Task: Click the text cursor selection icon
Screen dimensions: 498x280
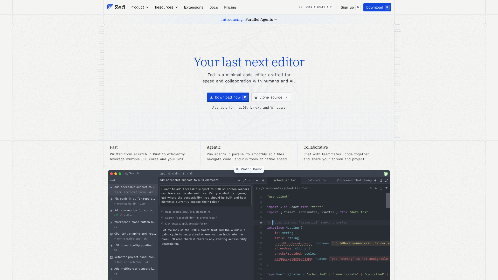Action: pos(381,188)
